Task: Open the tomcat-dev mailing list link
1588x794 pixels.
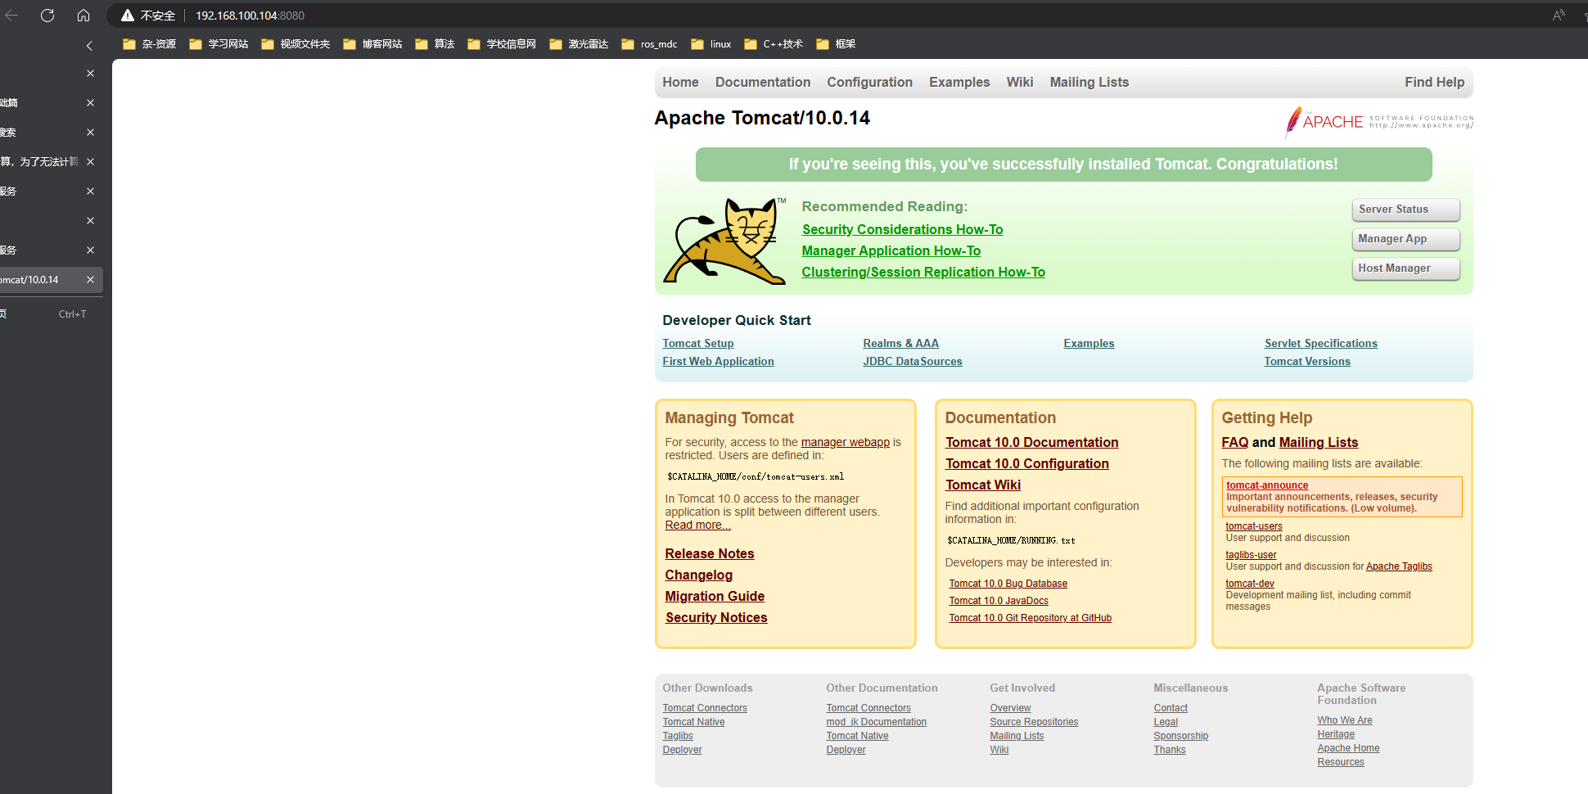Action: pyautogui.click(x=1249, y=584)
